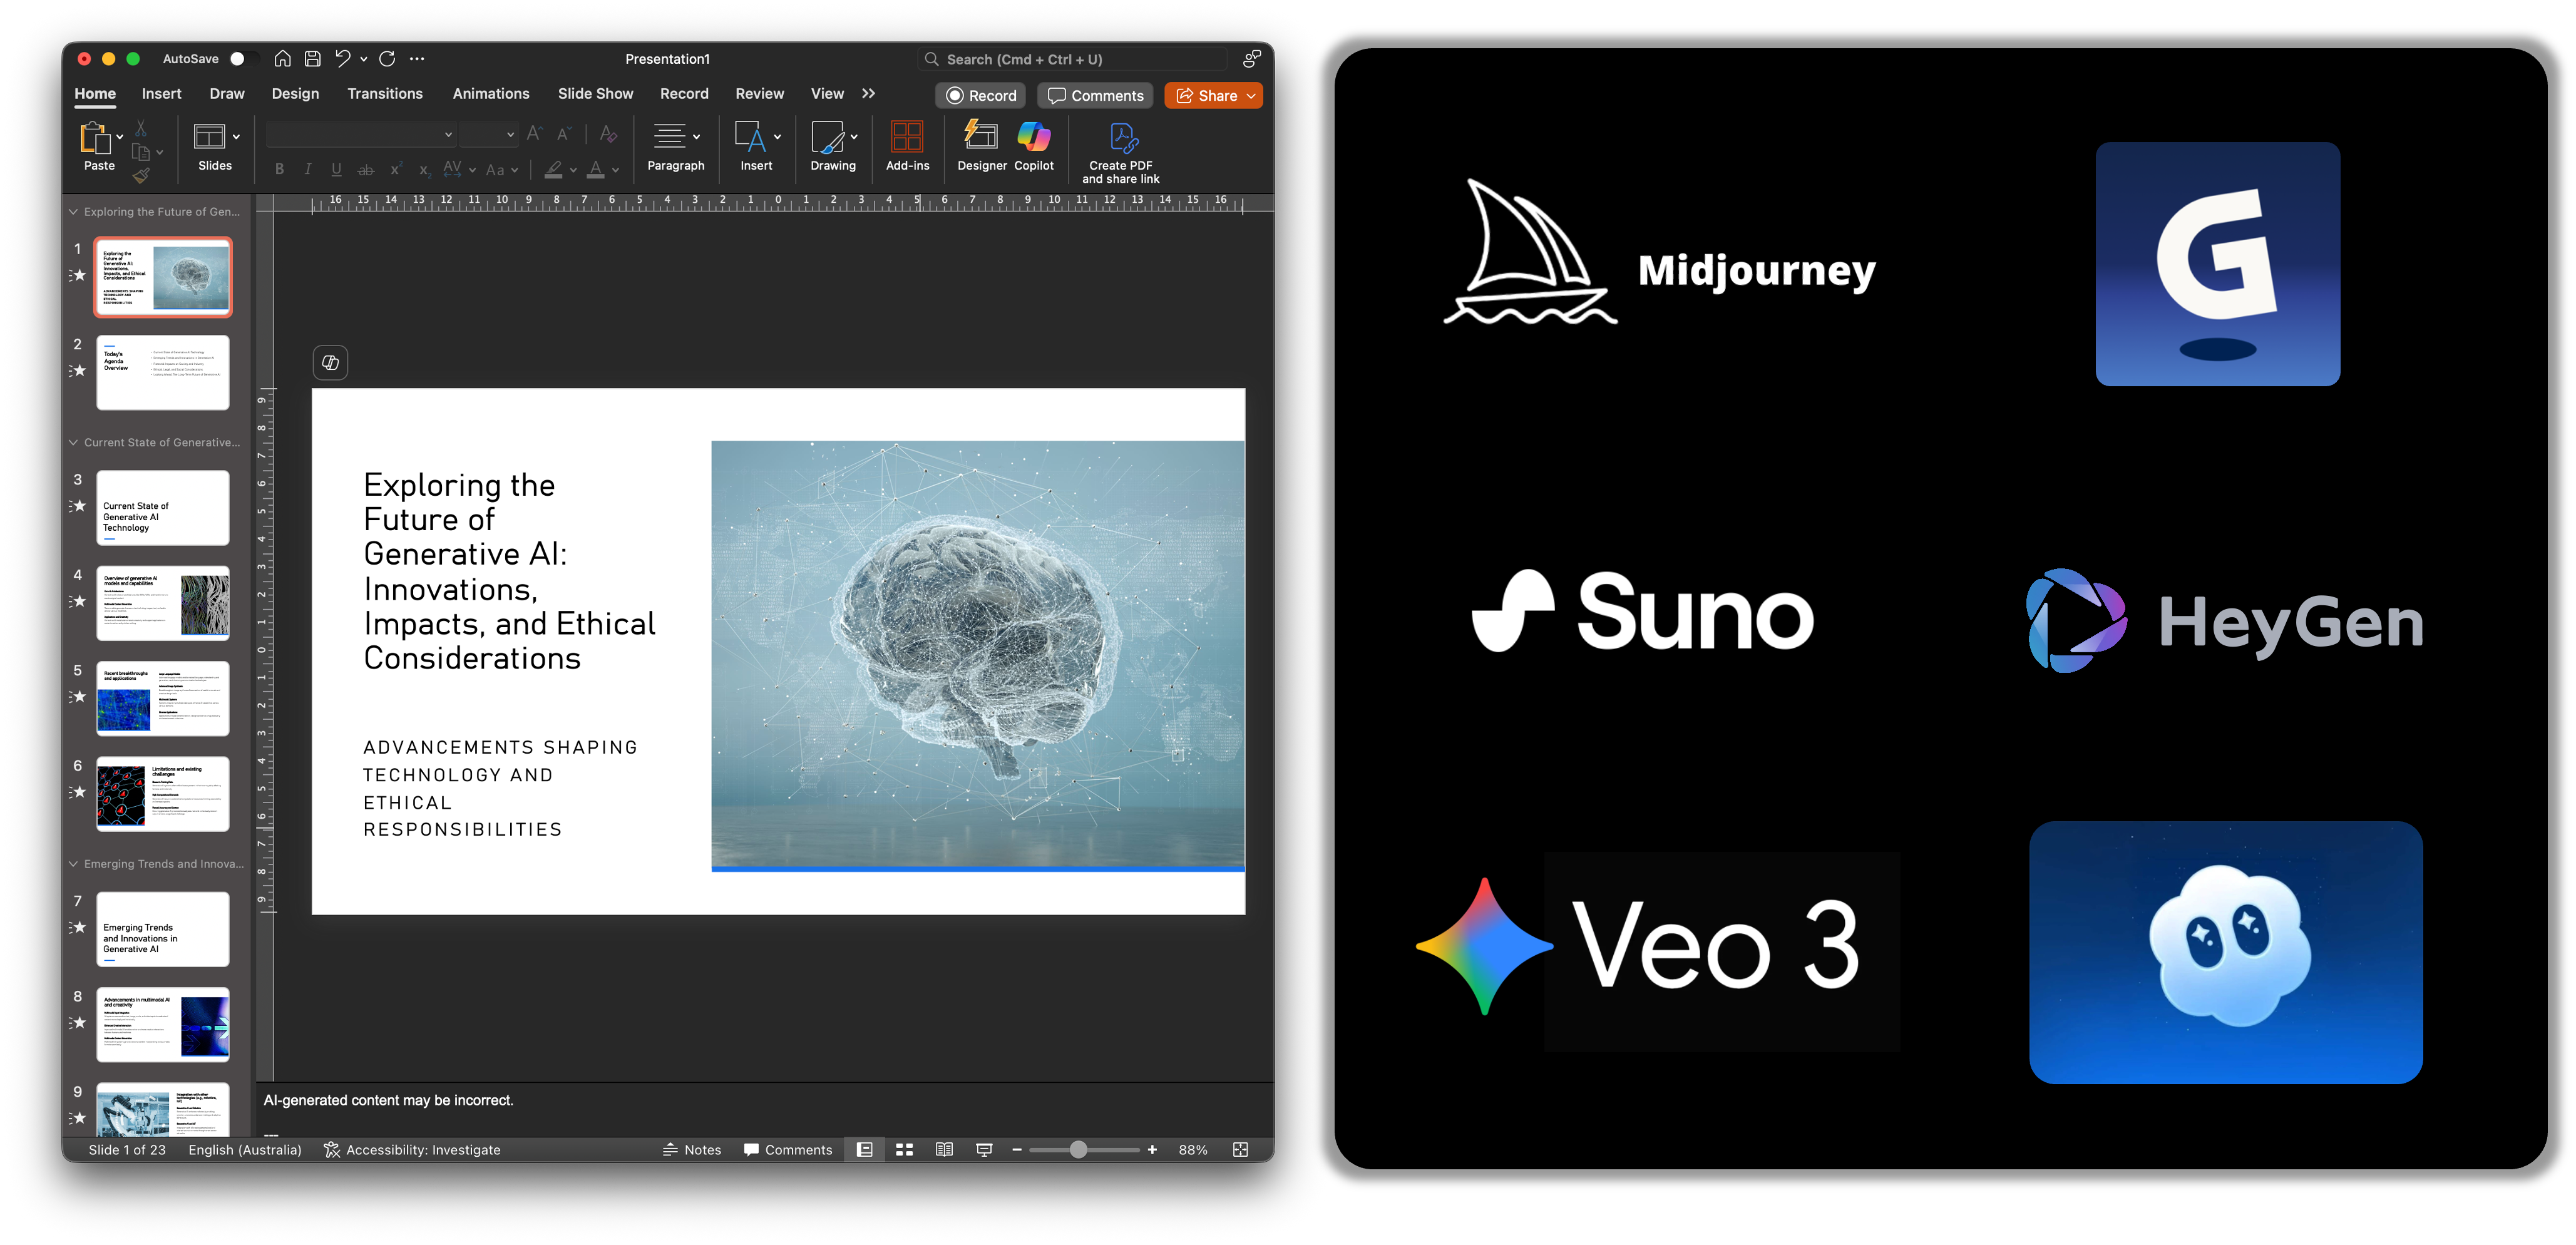This screenshot has width=2576, height=1245.
Task: Switch to Slide Sorter view
Action: (x=904, y=1150)
